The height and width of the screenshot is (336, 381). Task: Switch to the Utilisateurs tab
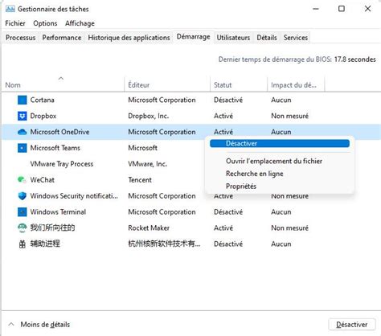pos(233,38)
